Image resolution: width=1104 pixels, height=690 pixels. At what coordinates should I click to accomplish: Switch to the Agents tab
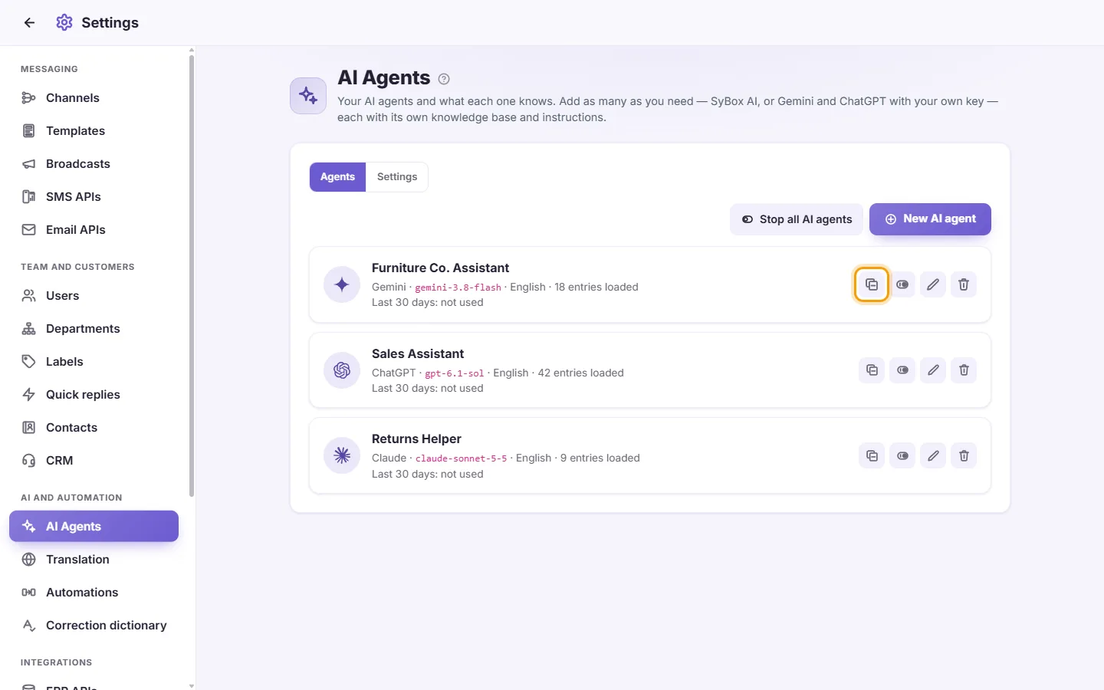coord(337,177)
